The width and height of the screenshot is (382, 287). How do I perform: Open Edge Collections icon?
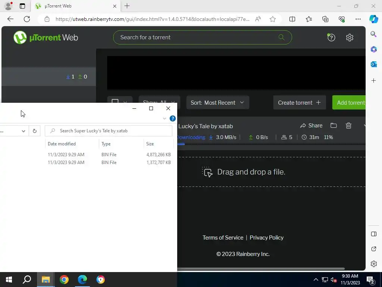click(325, 19)
